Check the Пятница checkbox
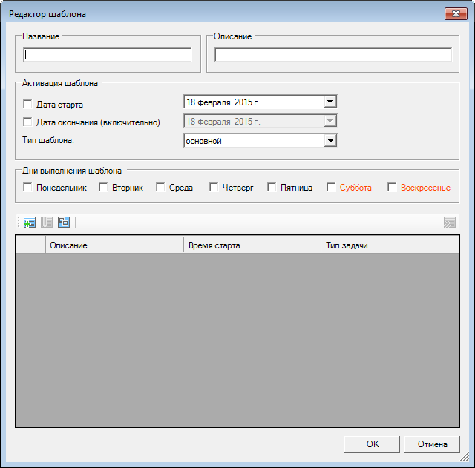This screenshot has width=475, height=468. (x=272, y=188)
